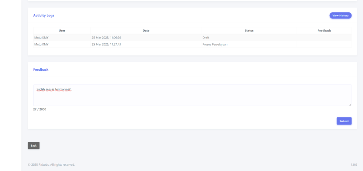363x171 pixels.
Task: Click the Feedback section heading
Action: click(x=41, y=69)
